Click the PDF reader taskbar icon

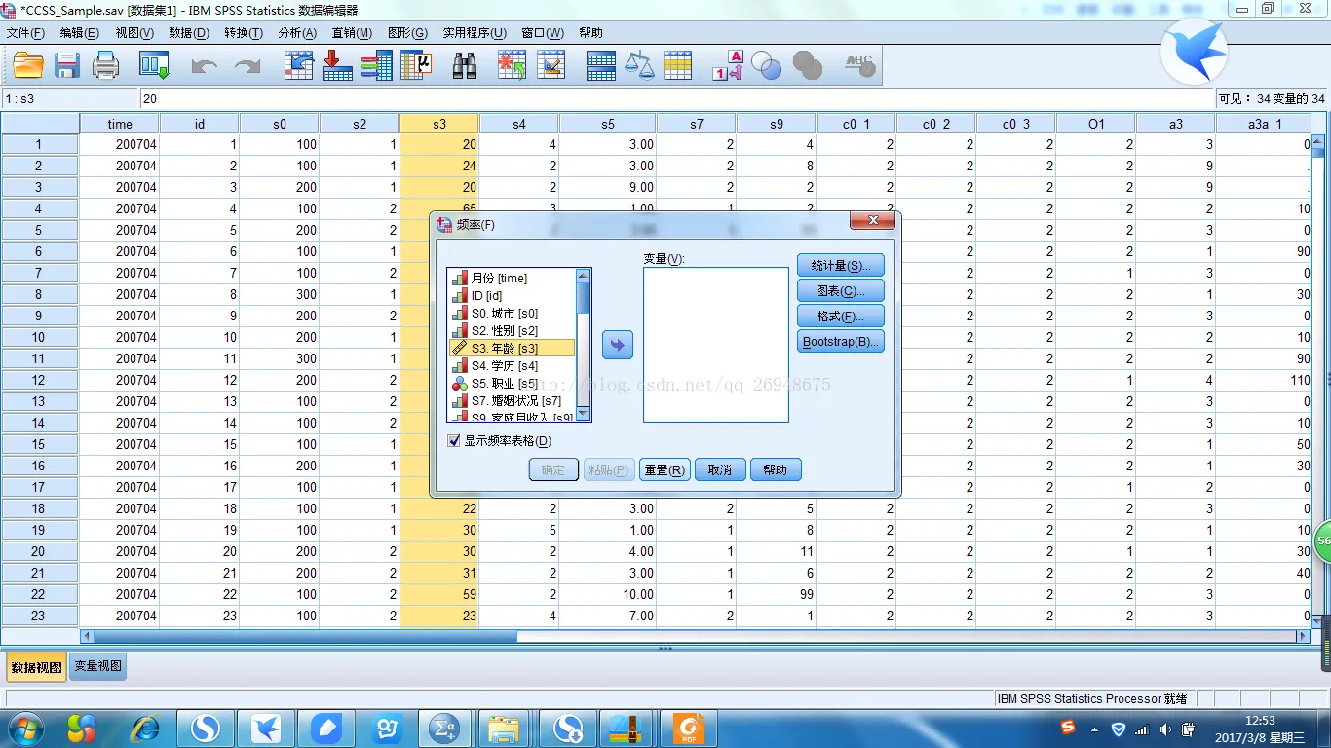pyautogui.click(x=689, y=729)
